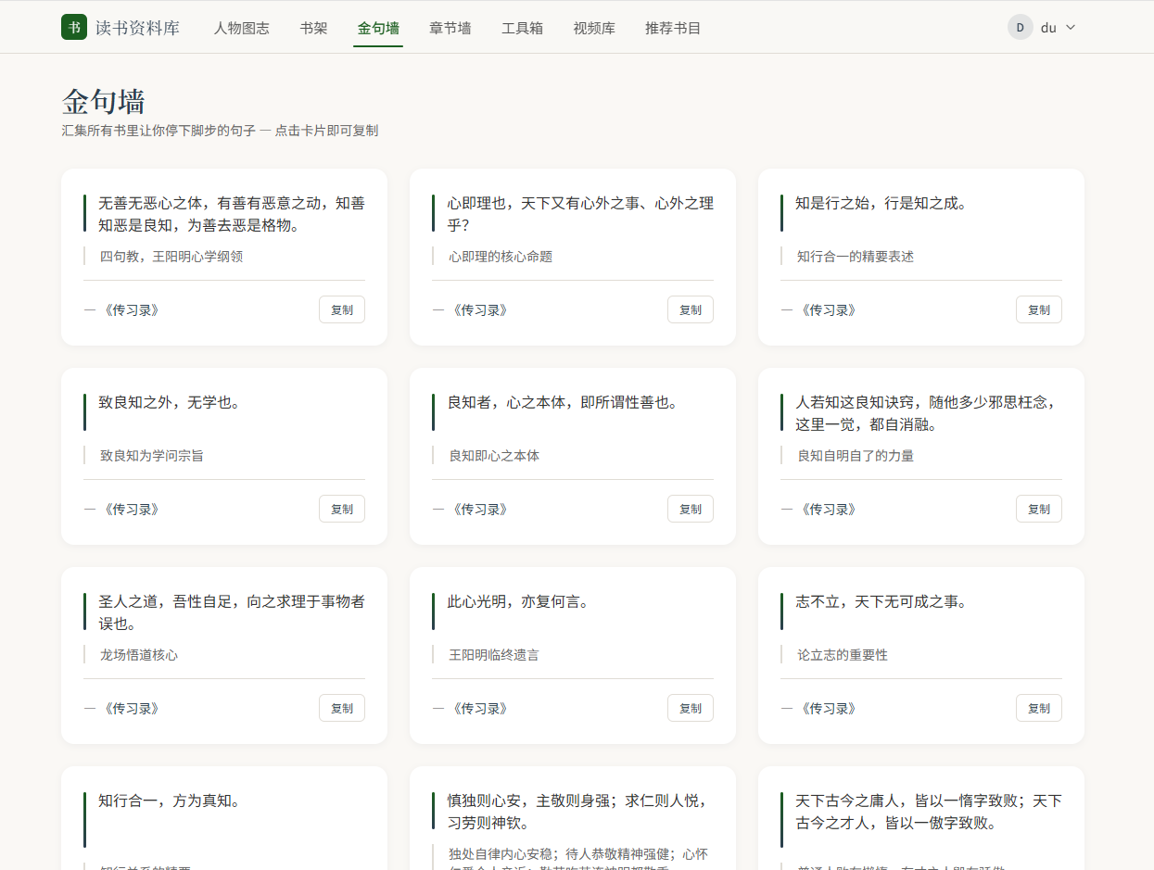Click the note 论立志的重要性
1154x870 pixels.
(x=843, y=655)
